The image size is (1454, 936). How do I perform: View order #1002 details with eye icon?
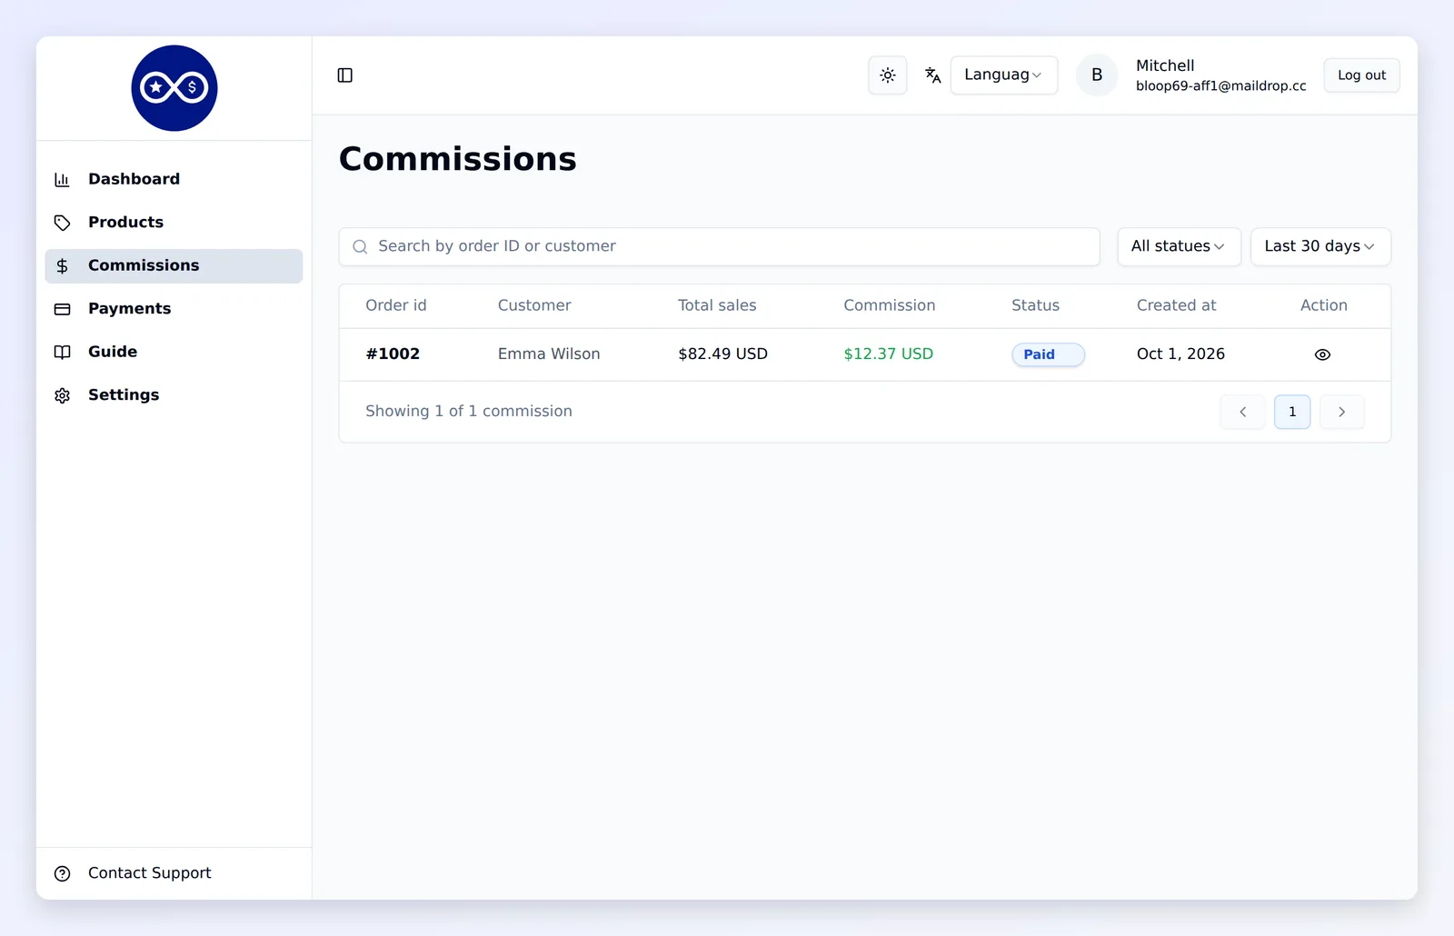[x=1322, y=355]
